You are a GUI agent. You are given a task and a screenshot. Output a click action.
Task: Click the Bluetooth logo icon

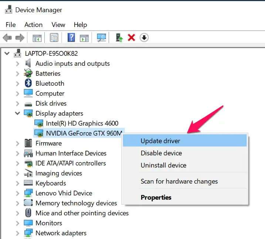coord(28,83)
